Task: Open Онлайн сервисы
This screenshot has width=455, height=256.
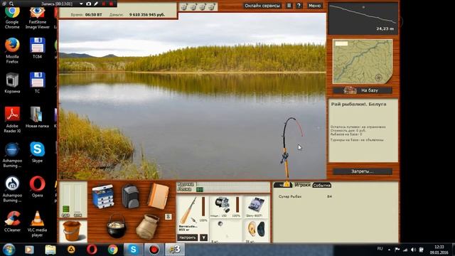Action: coord(262,6)
